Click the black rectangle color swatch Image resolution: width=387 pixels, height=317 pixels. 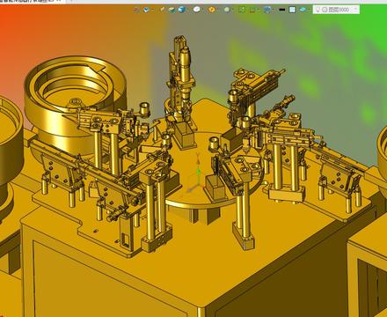coord(281,10)
